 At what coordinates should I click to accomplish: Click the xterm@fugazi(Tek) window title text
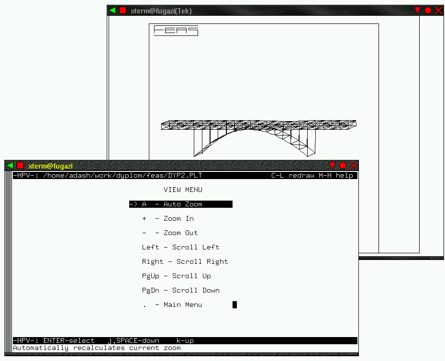coord(161,11)
